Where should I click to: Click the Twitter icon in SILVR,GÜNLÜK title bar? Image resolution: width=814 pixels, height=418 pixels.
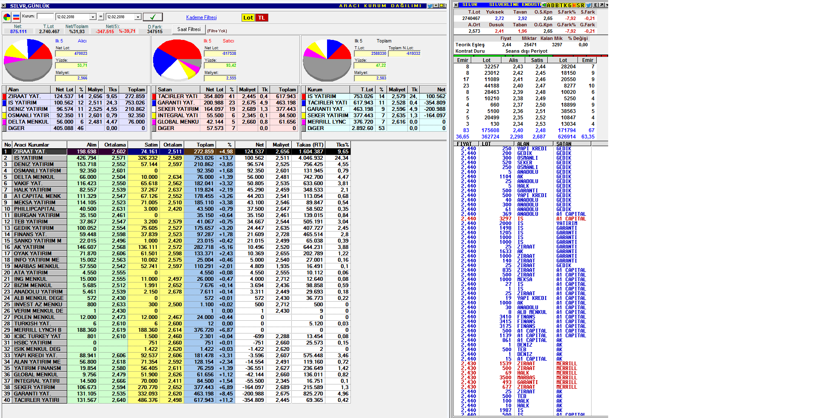coord(430,6)
